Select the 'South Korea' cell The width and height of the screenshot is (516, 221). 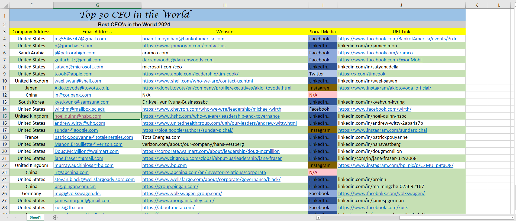(x=31, y=102)
